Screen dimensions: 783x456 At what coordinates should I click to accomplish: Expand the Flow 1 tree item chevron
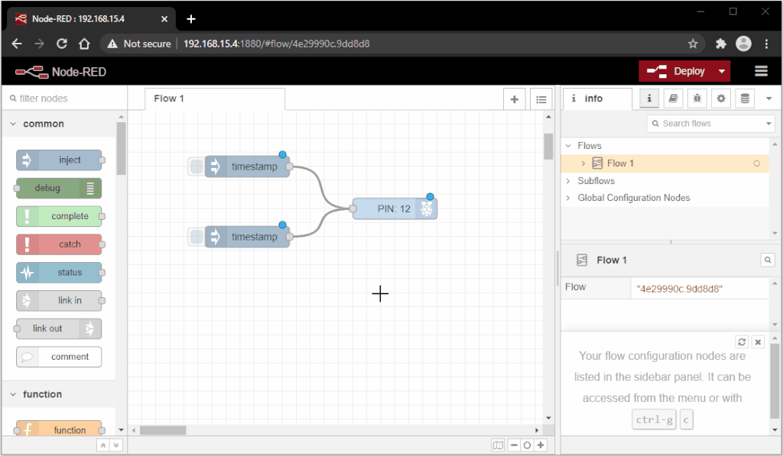(x=583, y=163)
